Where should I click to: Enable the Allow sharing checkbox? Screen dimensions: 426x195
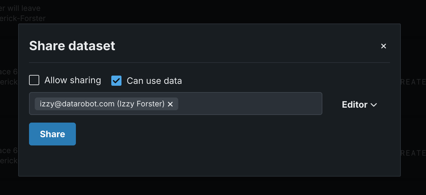(34, 80)
